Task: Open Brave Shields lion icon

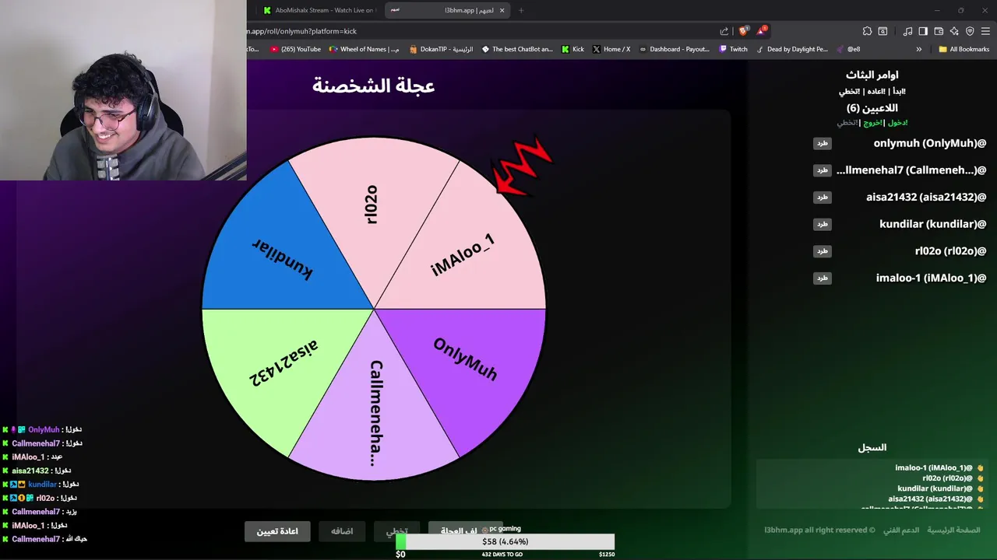Action: 743,31
